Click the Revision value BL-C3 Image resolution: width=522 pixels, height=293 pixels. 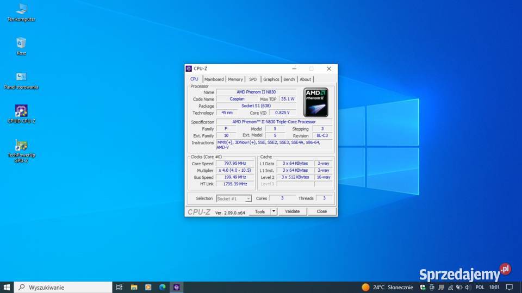322,135
